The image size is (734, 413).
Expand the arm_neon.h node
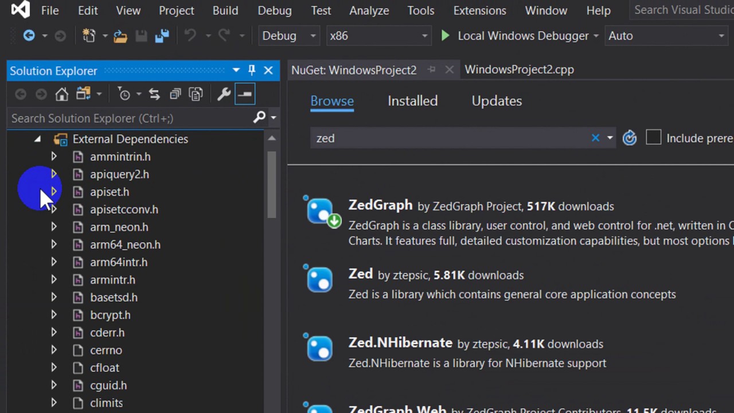(x=54, y=227)
